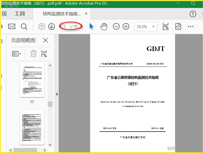The width and height of the screenshot is (204, 153).
Task: Collapse the navigation pane arrow
Action: [x=57, y=94]
